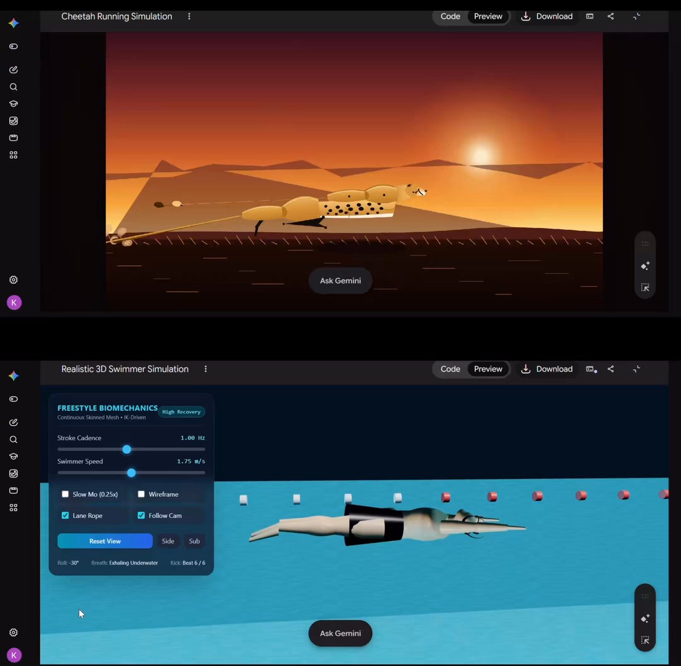Click the High Recovery badge
The height and width of the screenshot is (666, 681).
pos(182,412)
